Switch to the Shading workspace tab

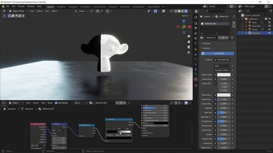coord(113,7)
